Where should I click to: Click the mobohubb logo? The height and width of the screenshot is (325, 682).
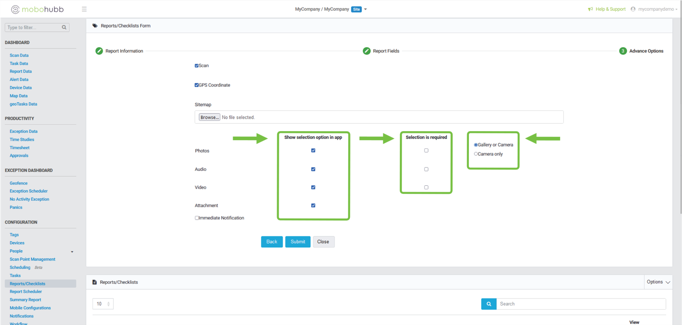[38, 9]
